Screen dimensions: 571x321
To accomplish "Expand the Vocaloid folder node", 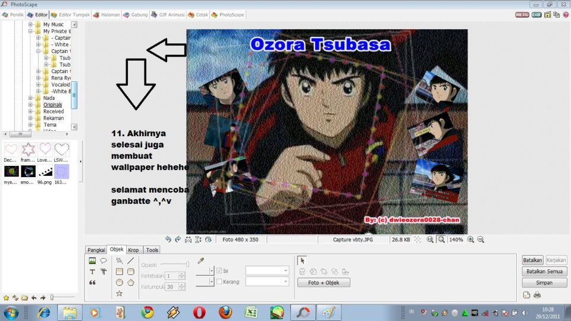I will 38,84.
